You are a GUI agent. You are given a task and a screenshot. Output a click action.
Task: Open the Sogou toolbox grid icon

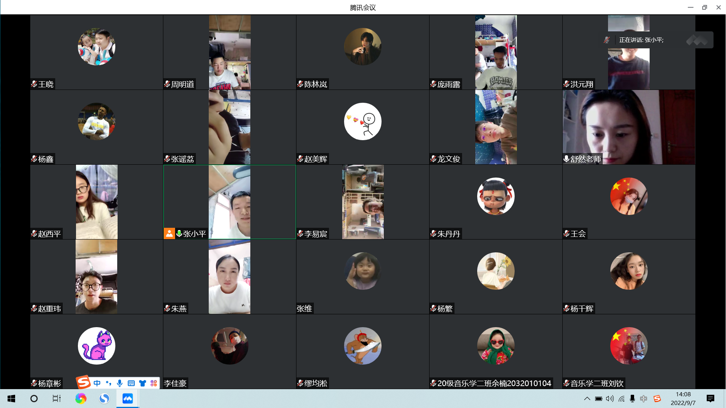point(154,383)
